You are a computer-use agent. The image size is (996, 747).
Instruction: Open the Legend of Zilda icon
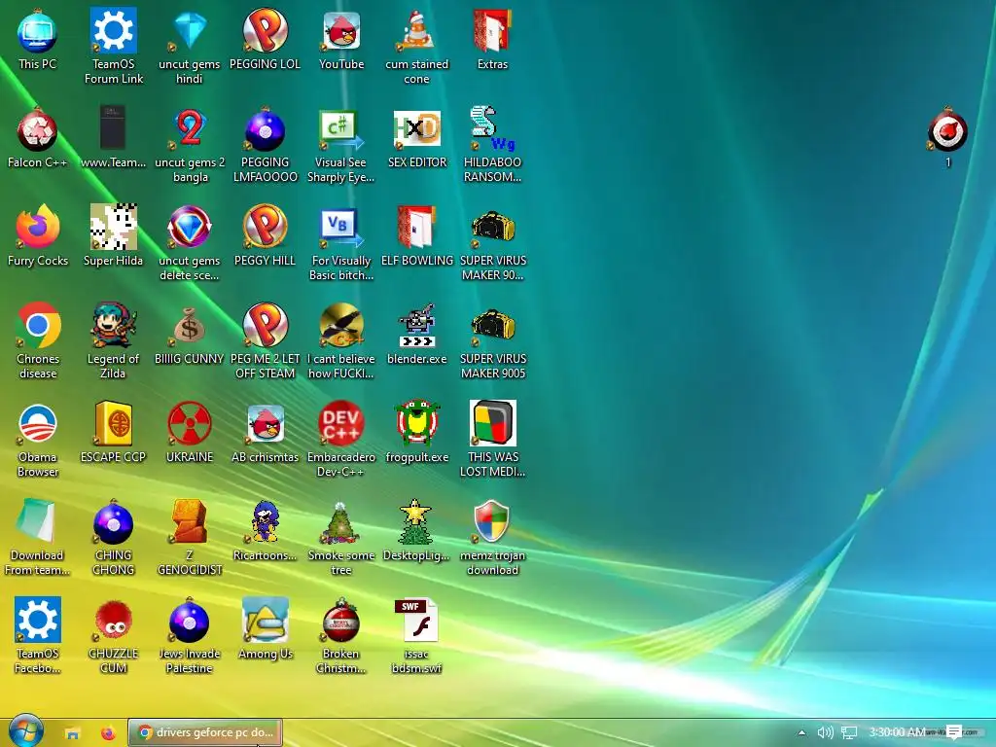(113, 326)
